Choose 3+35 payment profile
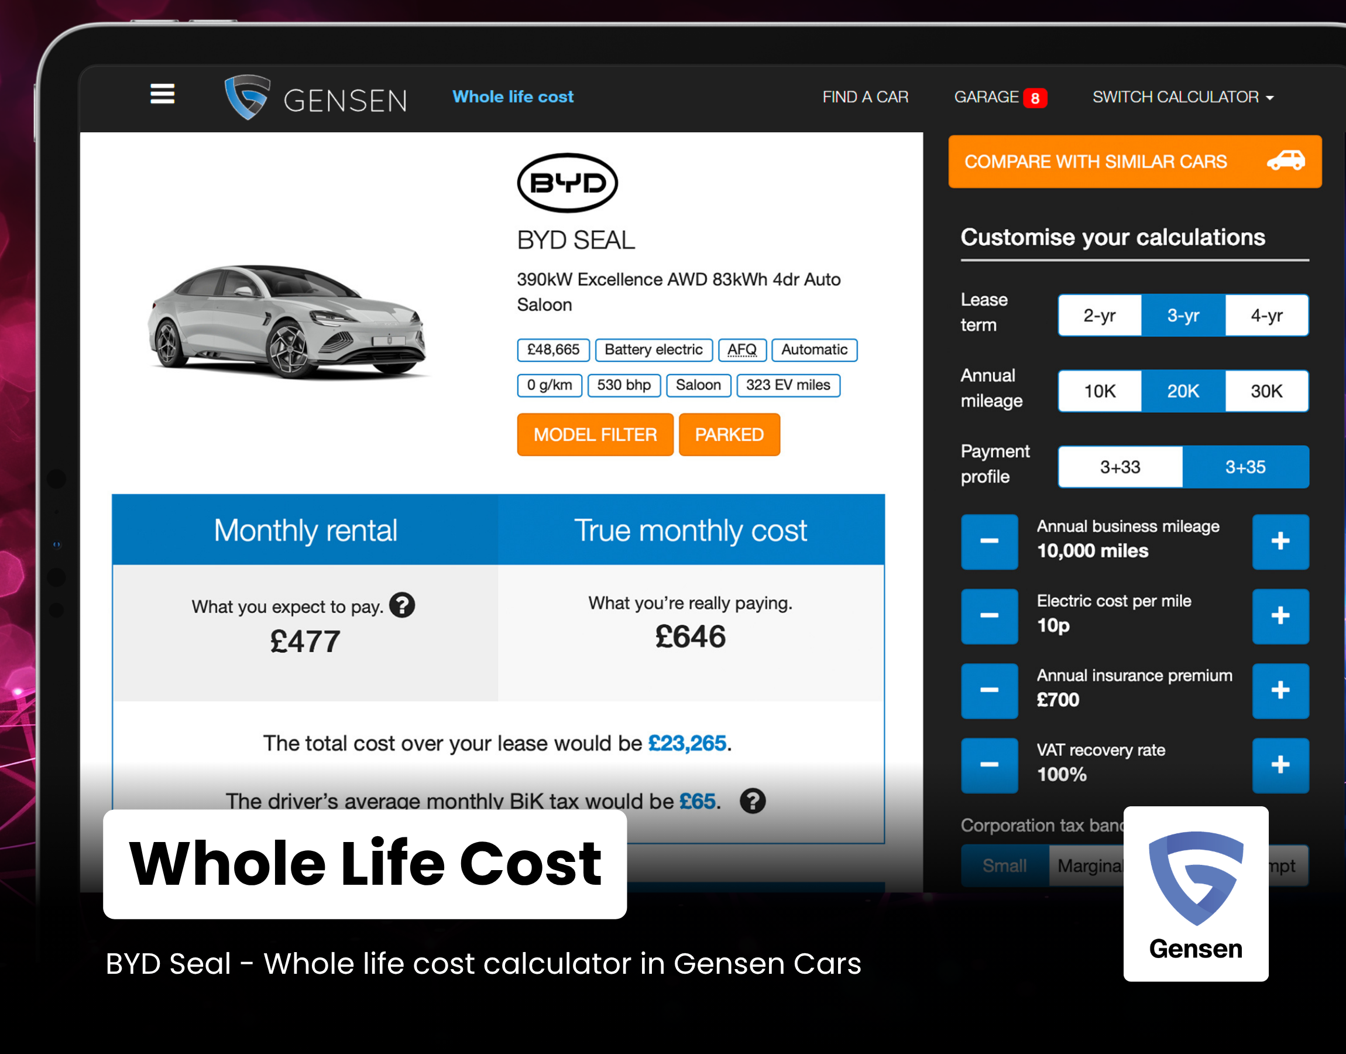Viewport: 1346px width, 1054px height. pos(1245,467)
